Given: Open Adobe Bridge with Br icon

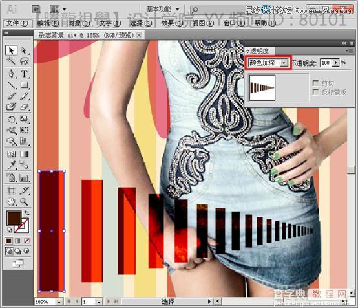Looking at the screenshot, I should [x=36, y=9].
